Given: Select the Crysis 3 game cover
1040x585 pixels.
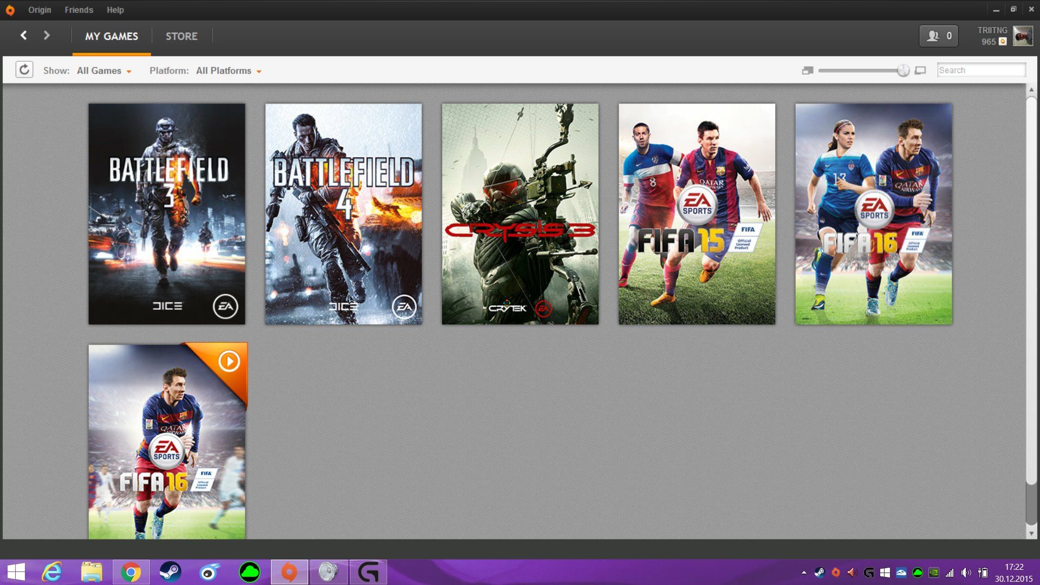Looking at the screenshot, I should 520,214.
